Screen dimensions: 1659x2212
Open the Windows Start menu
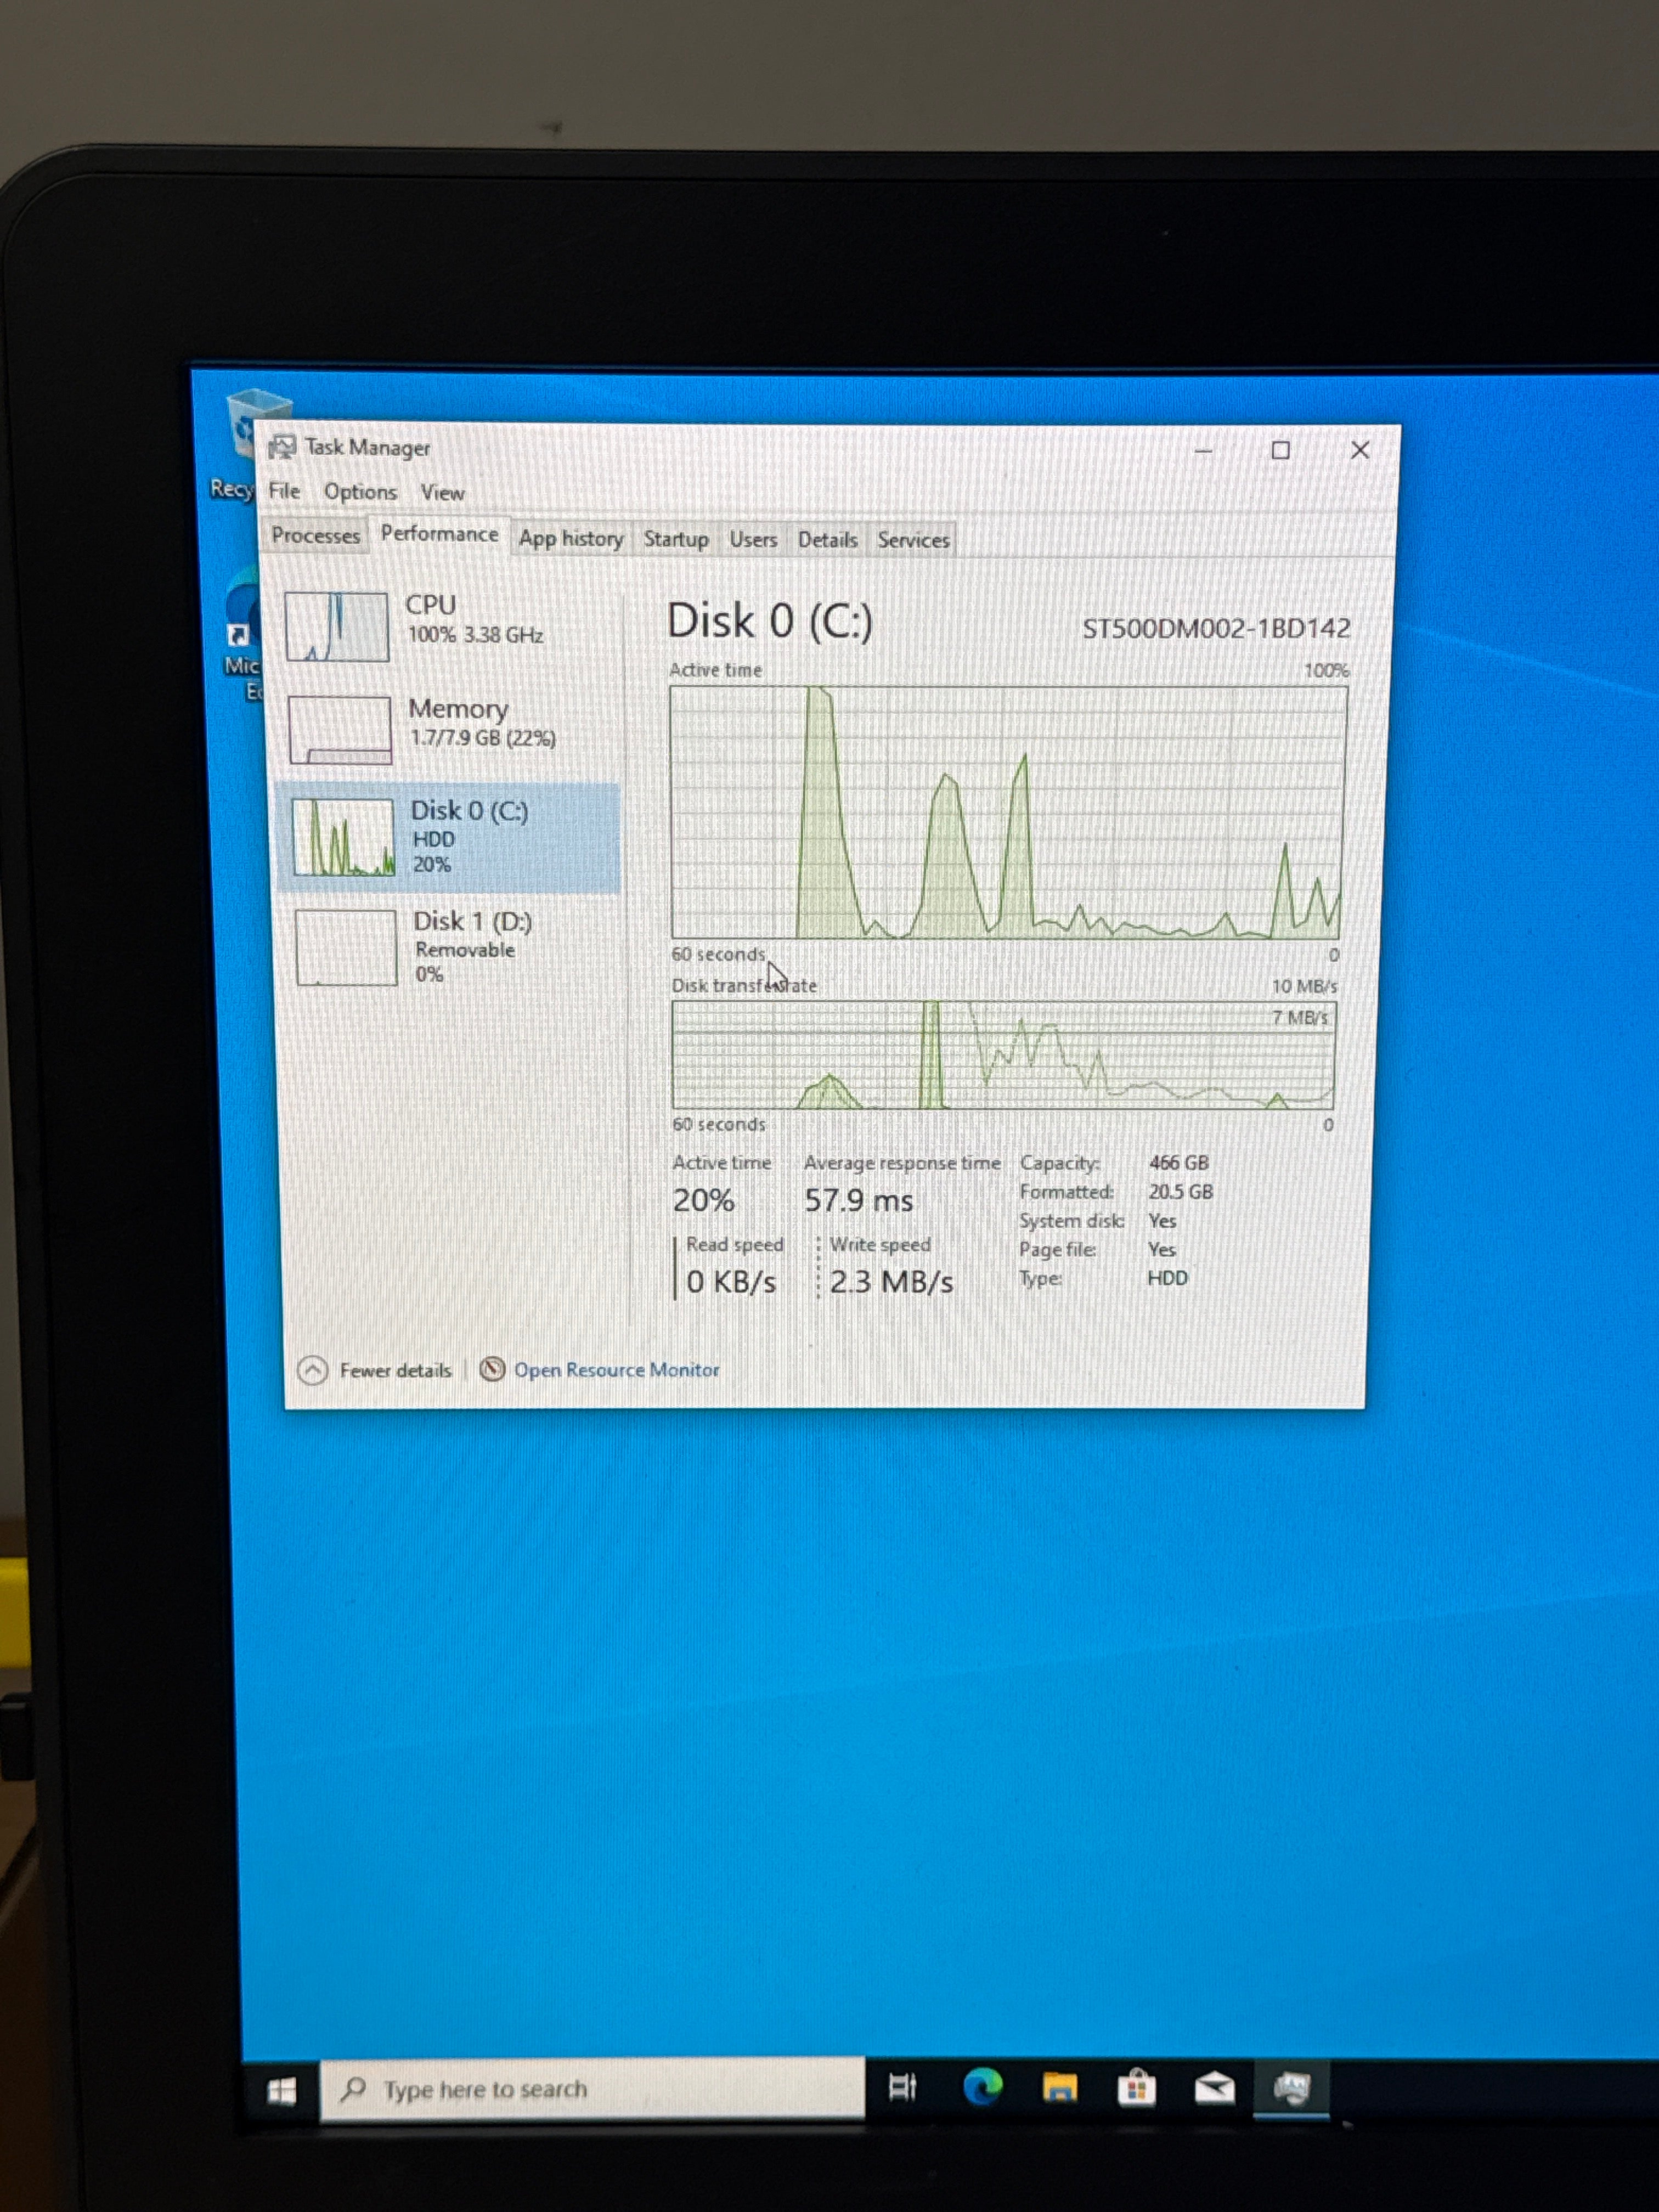(x=282, y=2090)
